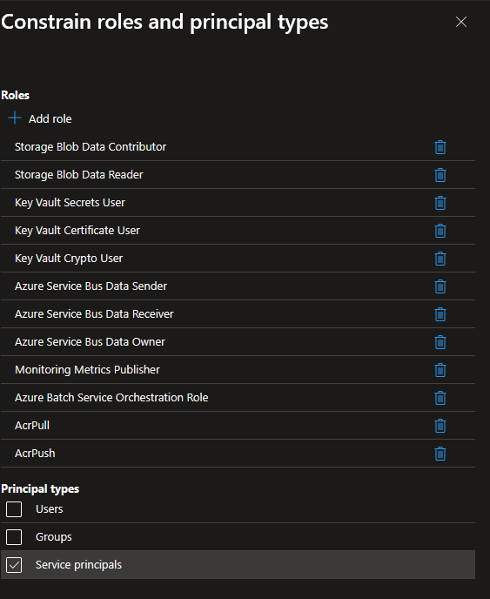Check the Groups principal type
Viewport: 490px width, 599px height.
[14, 537]
